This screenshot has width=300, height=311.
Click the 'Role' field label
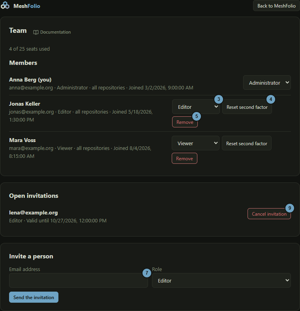coord(157,269)
